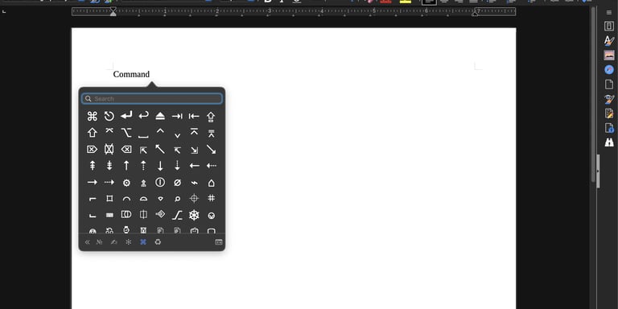Pick the Control caret symbol
The image size is (618, 309).
pos(160,131)
